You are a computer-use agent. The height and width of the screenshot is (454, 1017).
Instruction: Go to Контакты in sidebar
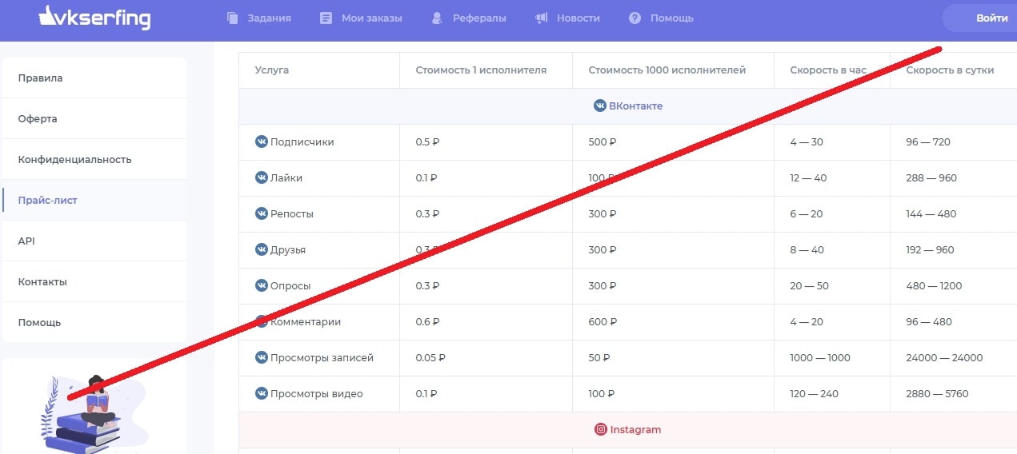42,282
